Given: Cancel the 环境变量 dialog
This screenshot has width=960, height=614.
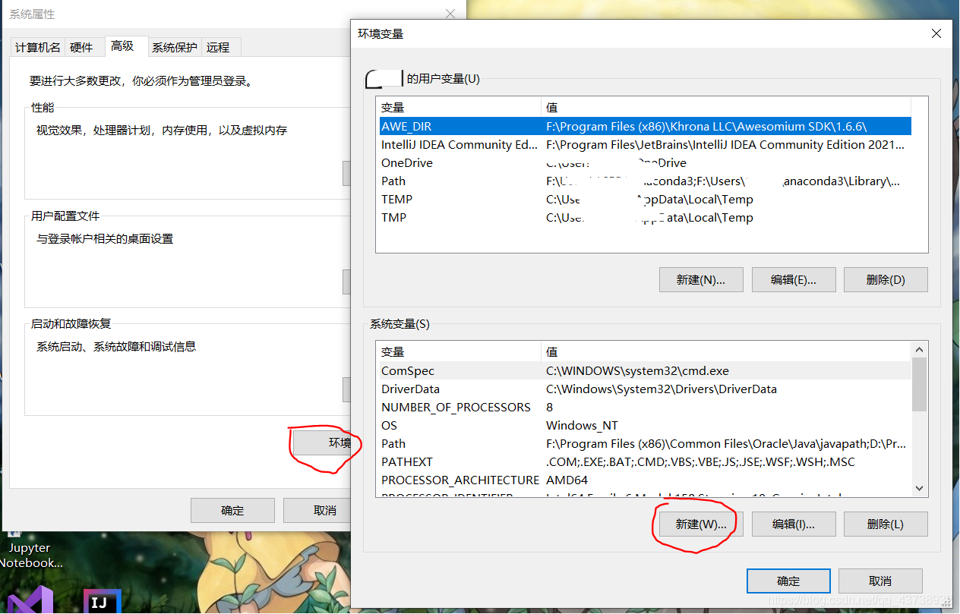Looking at the screenshot, I should pos(880,581).
